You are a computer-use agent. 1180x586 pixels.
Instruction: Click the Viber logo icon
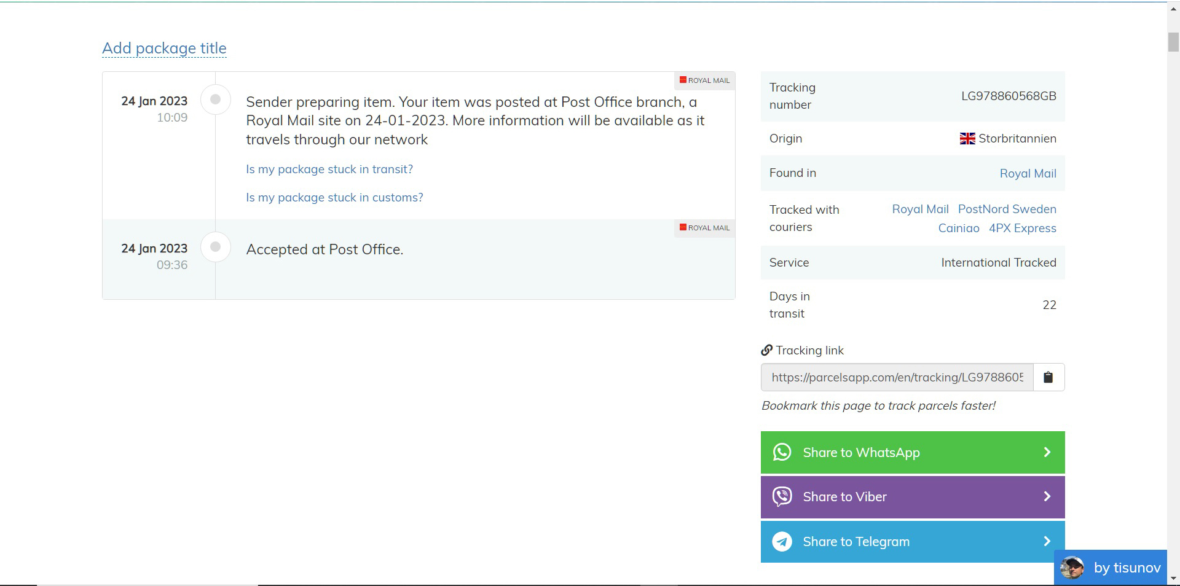782,496
